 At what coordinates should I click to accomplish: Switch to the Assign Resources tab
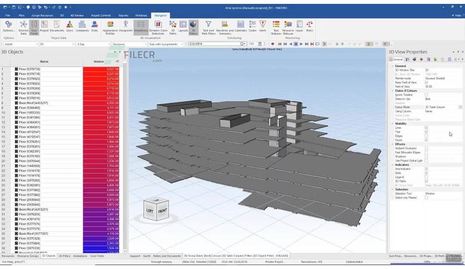[x=42, y=16]
